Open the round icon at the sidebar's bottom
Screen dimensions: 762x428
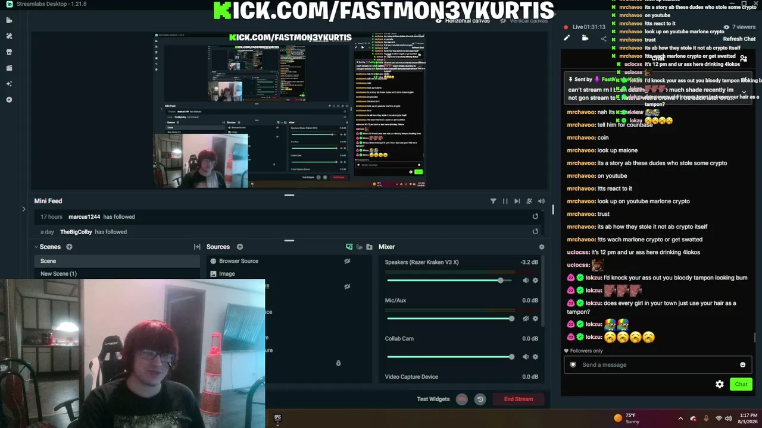pyautogui.click(x=9, y=100)
